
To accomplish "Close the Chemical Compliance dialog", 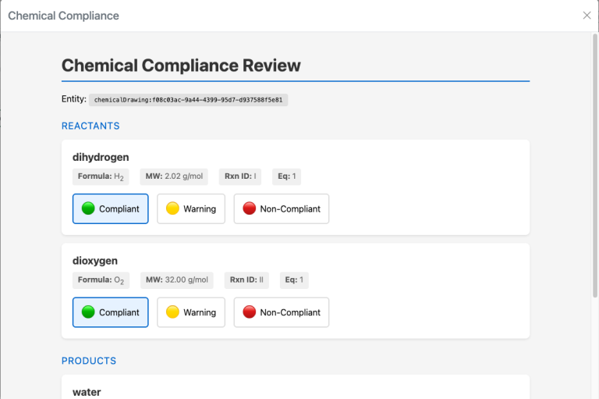I will tap(587, 16).
